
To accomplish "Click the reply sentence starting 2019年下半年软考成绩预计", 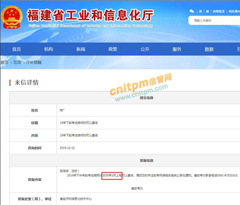I will pos(152,176).
